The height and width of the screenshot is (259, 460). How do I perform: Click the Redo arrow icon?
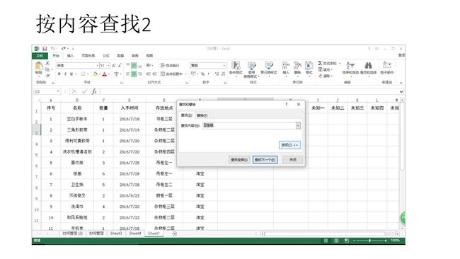[x=64, y=49]
